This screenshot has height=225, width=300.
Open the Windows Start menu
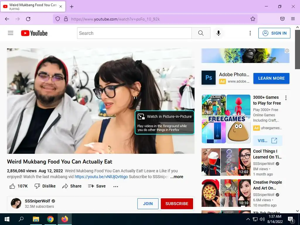pyautogui.click(x=7, y=219)
